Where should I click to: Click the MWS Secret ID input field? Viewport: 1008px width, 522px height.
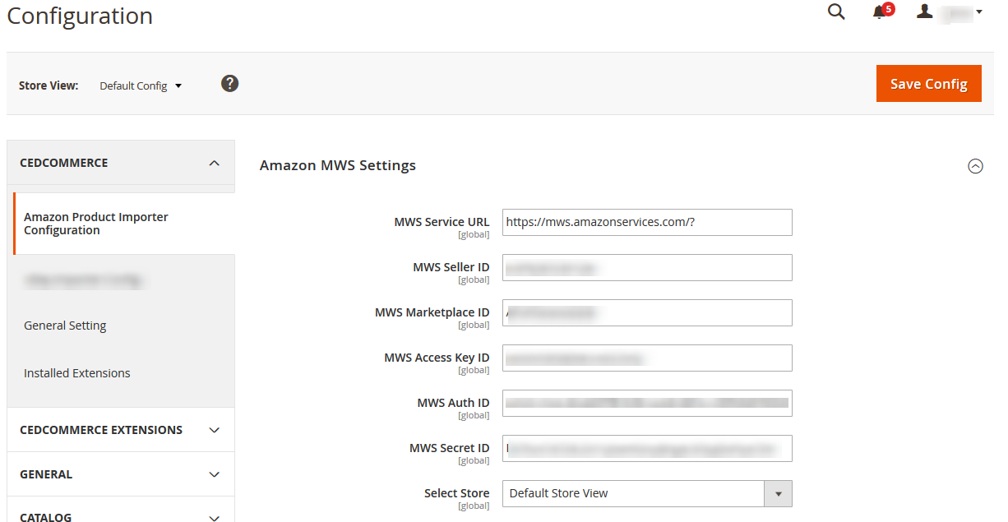646,448
